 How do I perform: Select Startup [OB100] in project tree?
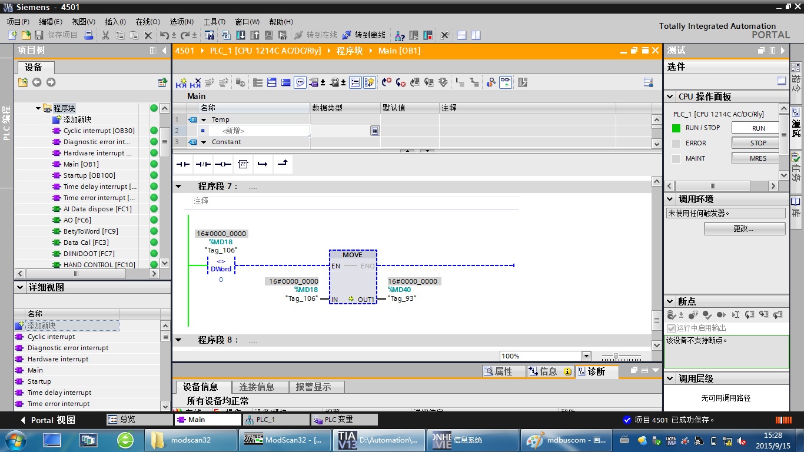[x=89, y=175]
